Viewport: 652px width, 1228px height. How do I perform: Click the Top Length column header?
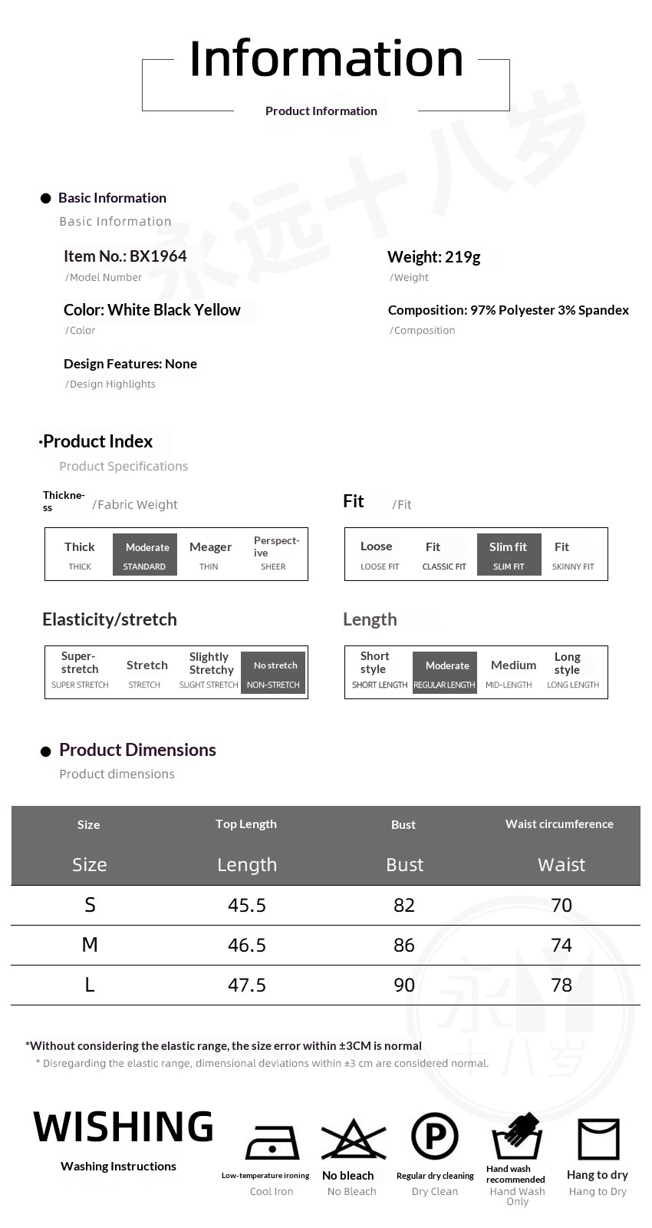246,824
